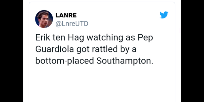Click the word Southampton in the tweet
204x102 pixels.
tap(125, 61)
